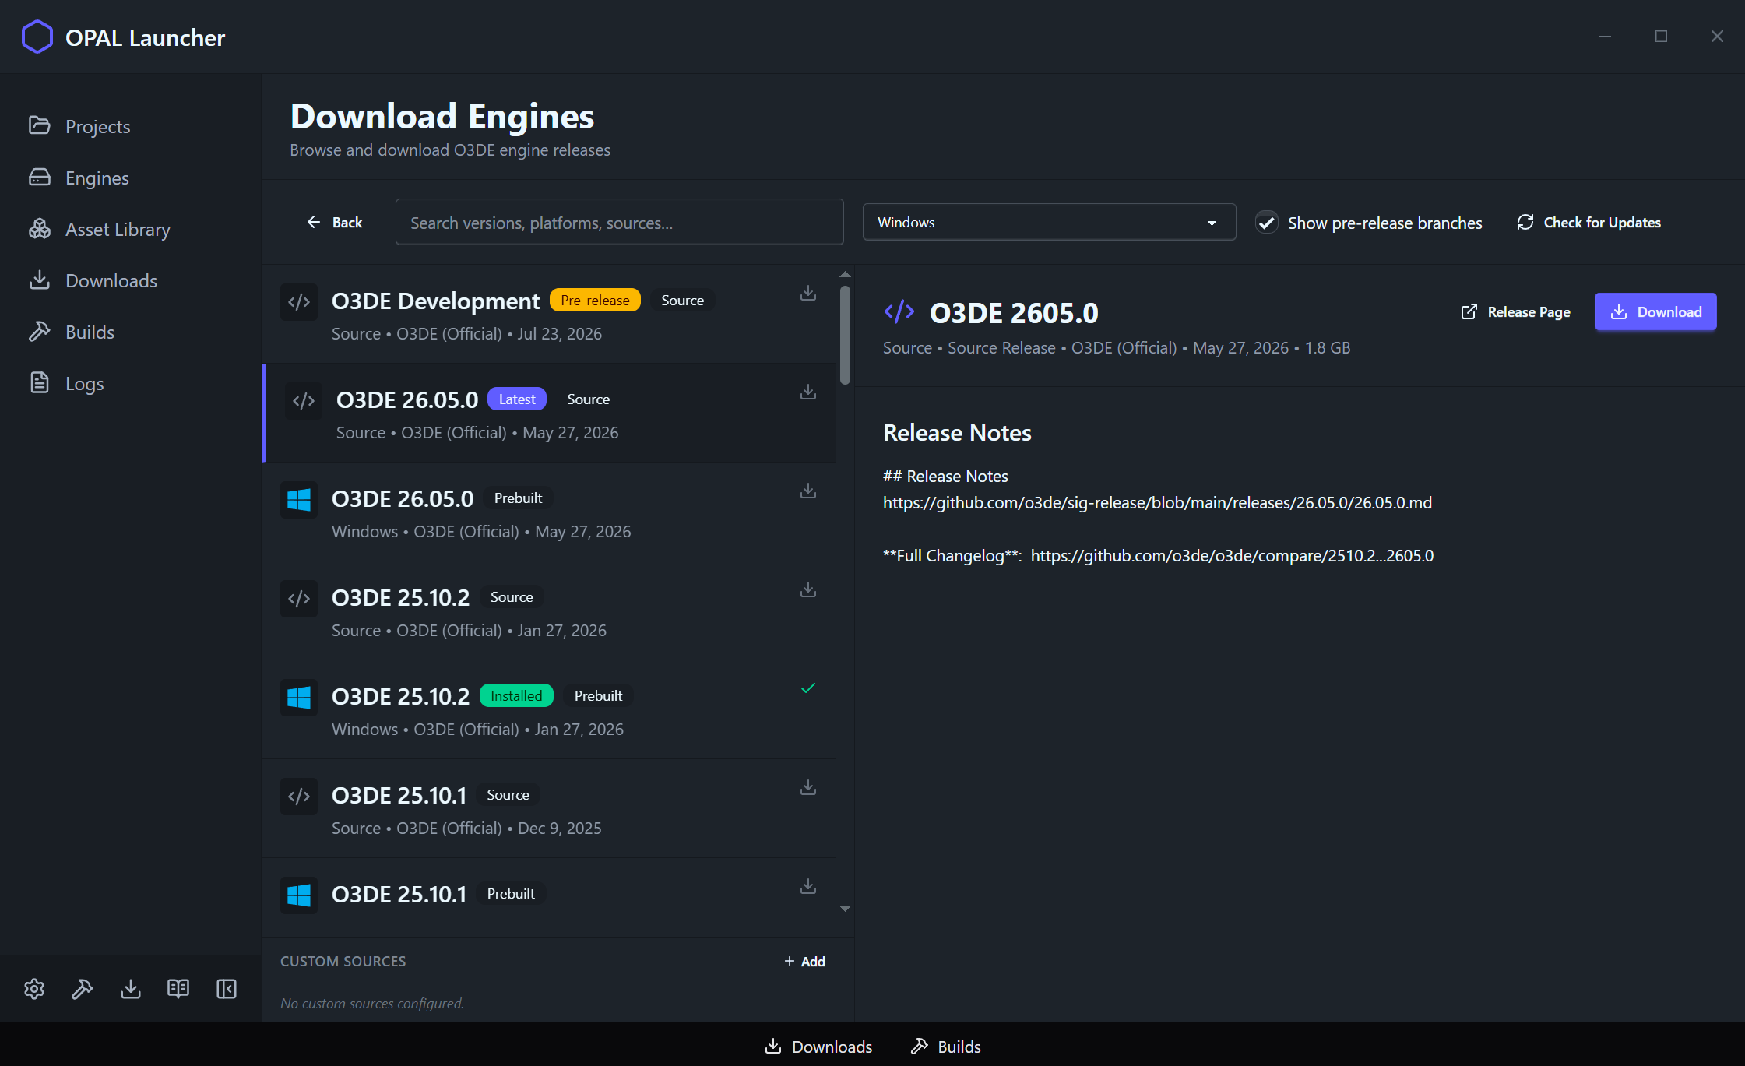The height and width of the screenshot is (1066, 1745).
Task: Click the Latest badge
Action: pos(517,399)
